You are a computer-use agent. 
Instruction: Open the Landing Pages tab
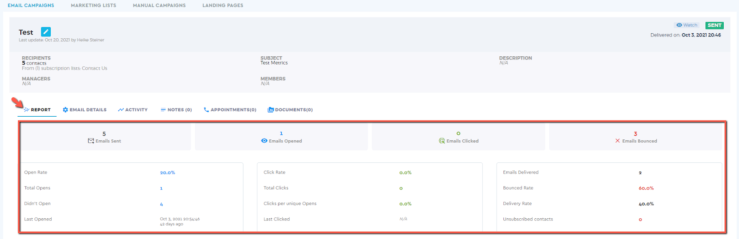click(x=223, y=6)
